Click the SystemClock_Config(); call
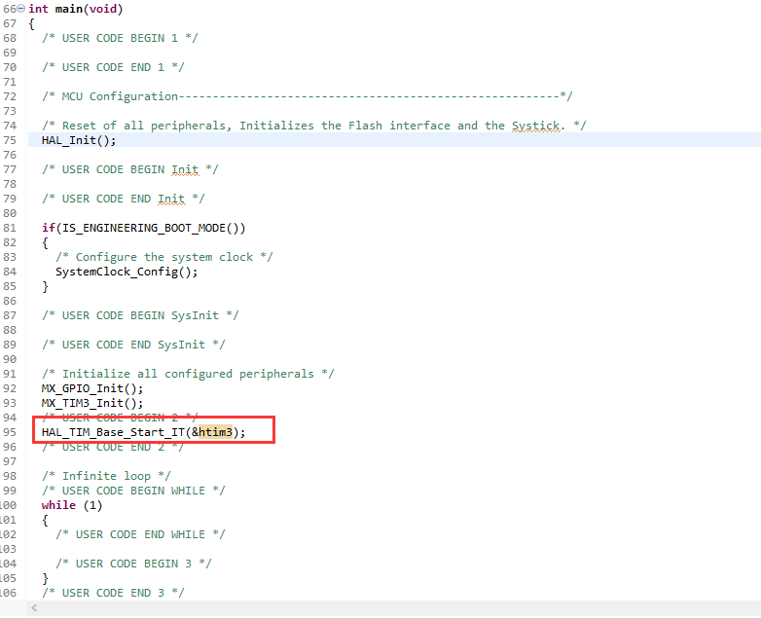 tap(127, 272)
